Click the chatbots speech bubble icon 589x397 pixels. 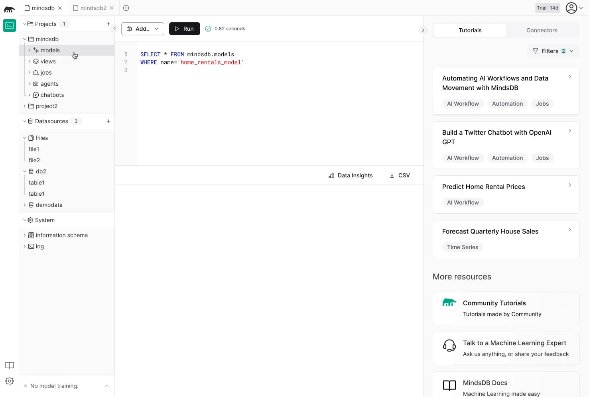pos(36,95)
